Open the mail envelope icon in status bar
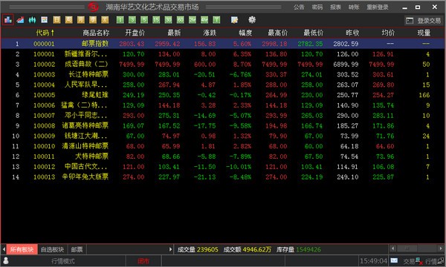 [394, 260]
